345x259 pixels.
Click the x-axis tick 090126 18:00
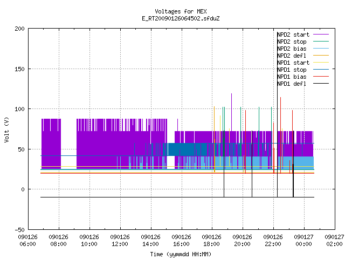click(212, 241)
